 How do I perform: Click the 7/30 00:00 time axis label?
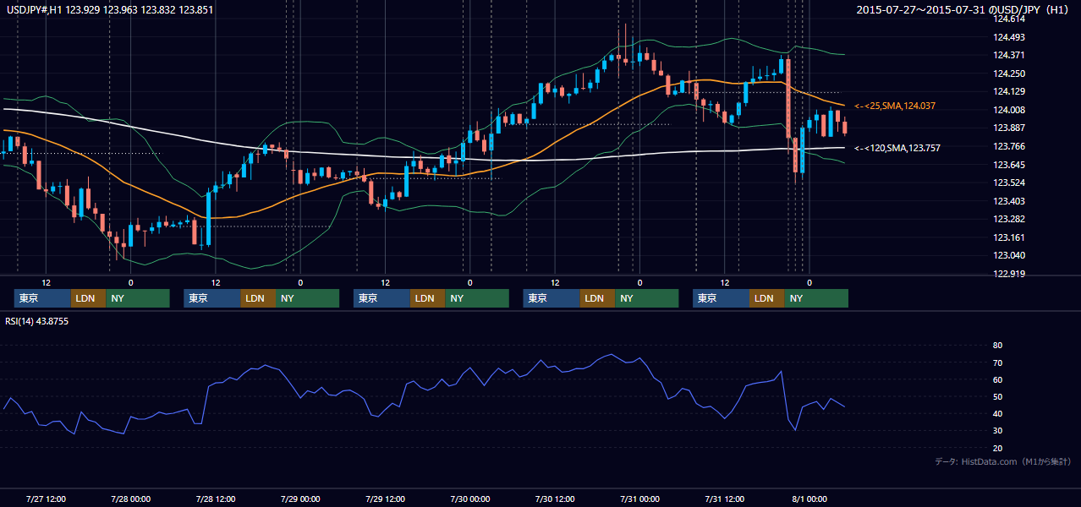[x=470, y=499]
